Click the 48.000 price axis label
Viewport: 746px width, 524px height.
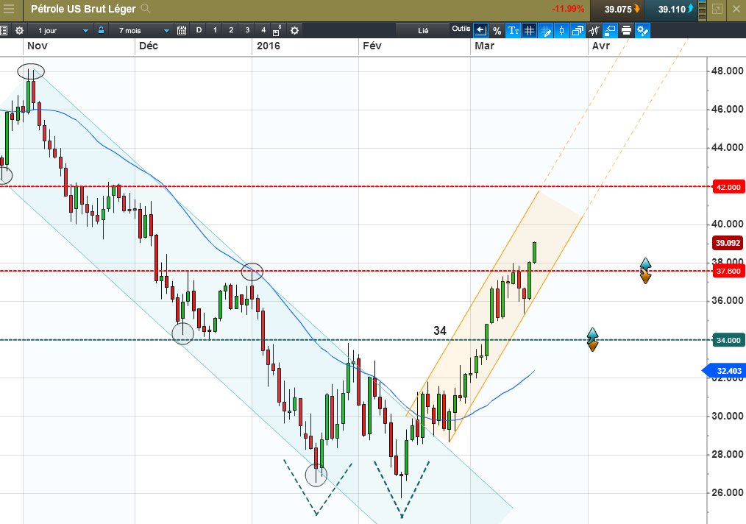pyautogui.click(x=727, y=71)
